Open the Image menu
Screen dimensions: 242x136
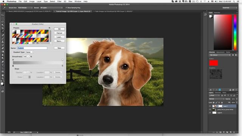(x=32, y=1)
